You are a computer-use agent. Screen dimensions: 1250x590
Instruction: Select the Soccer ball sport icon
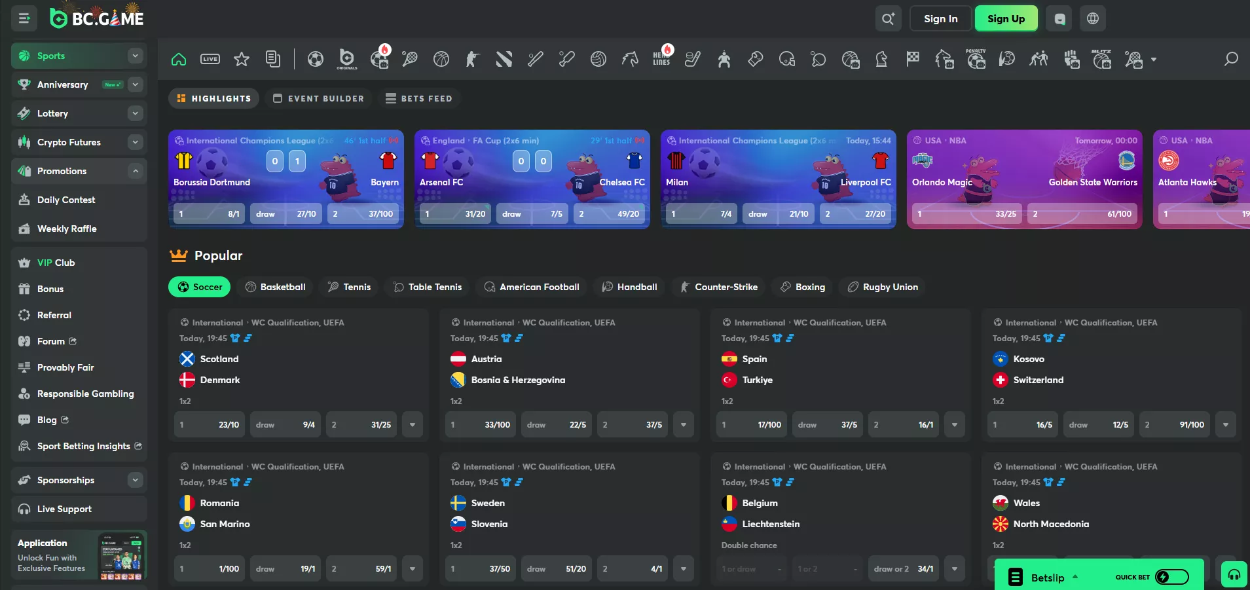[x=316, y=59]
